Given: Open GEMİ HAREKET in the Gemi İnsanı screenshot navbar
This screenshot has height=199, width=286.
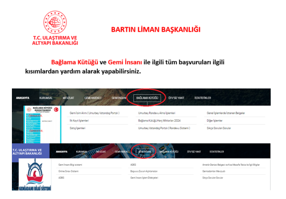Looking at the screenshot, I should pos(122,151).
